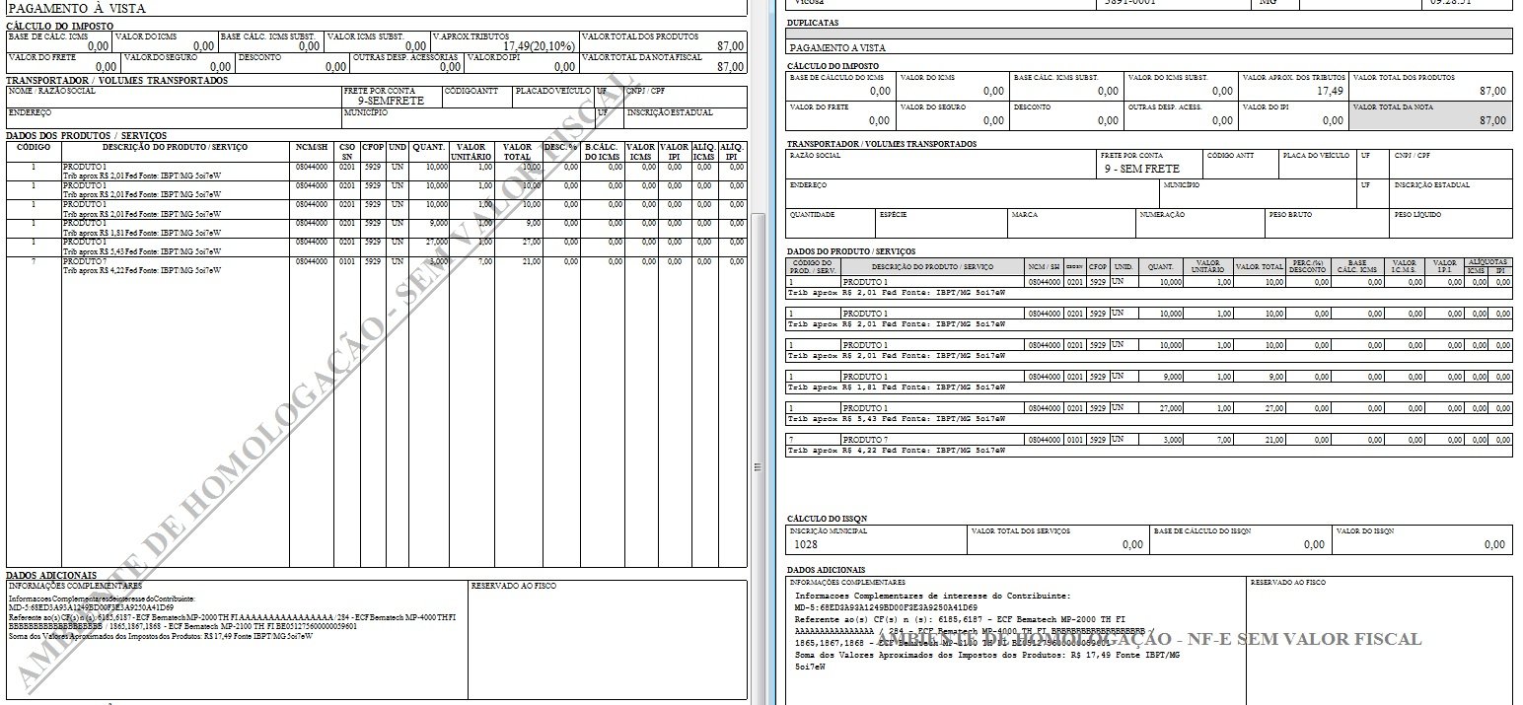This screenshot has width=1523, height=705.
Task: Click 'CÓDIGO ANTT' field in right document
Action: click(1240, 164)
